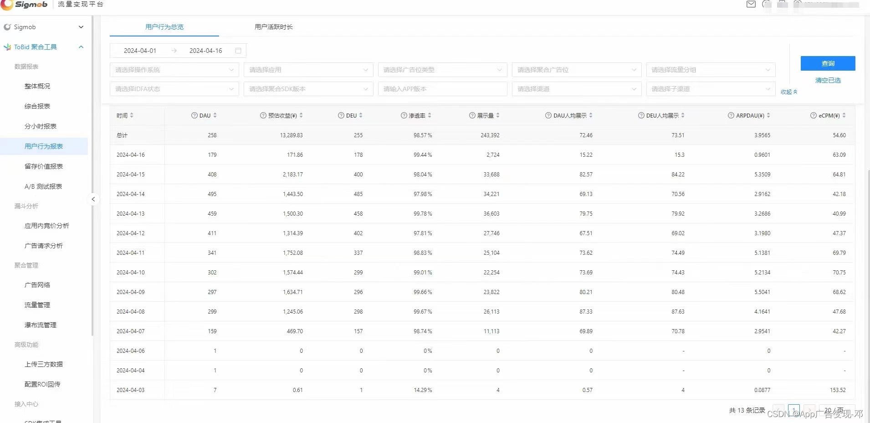Open 配置ROI回传 in sidebar
Screen dimensions: 870x423
tap(42, 384)
